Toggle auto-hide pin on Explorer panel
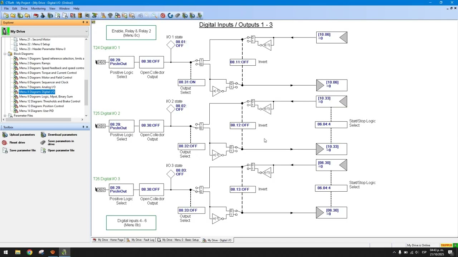This screenshot has height=257, width=458. point(83,22)
